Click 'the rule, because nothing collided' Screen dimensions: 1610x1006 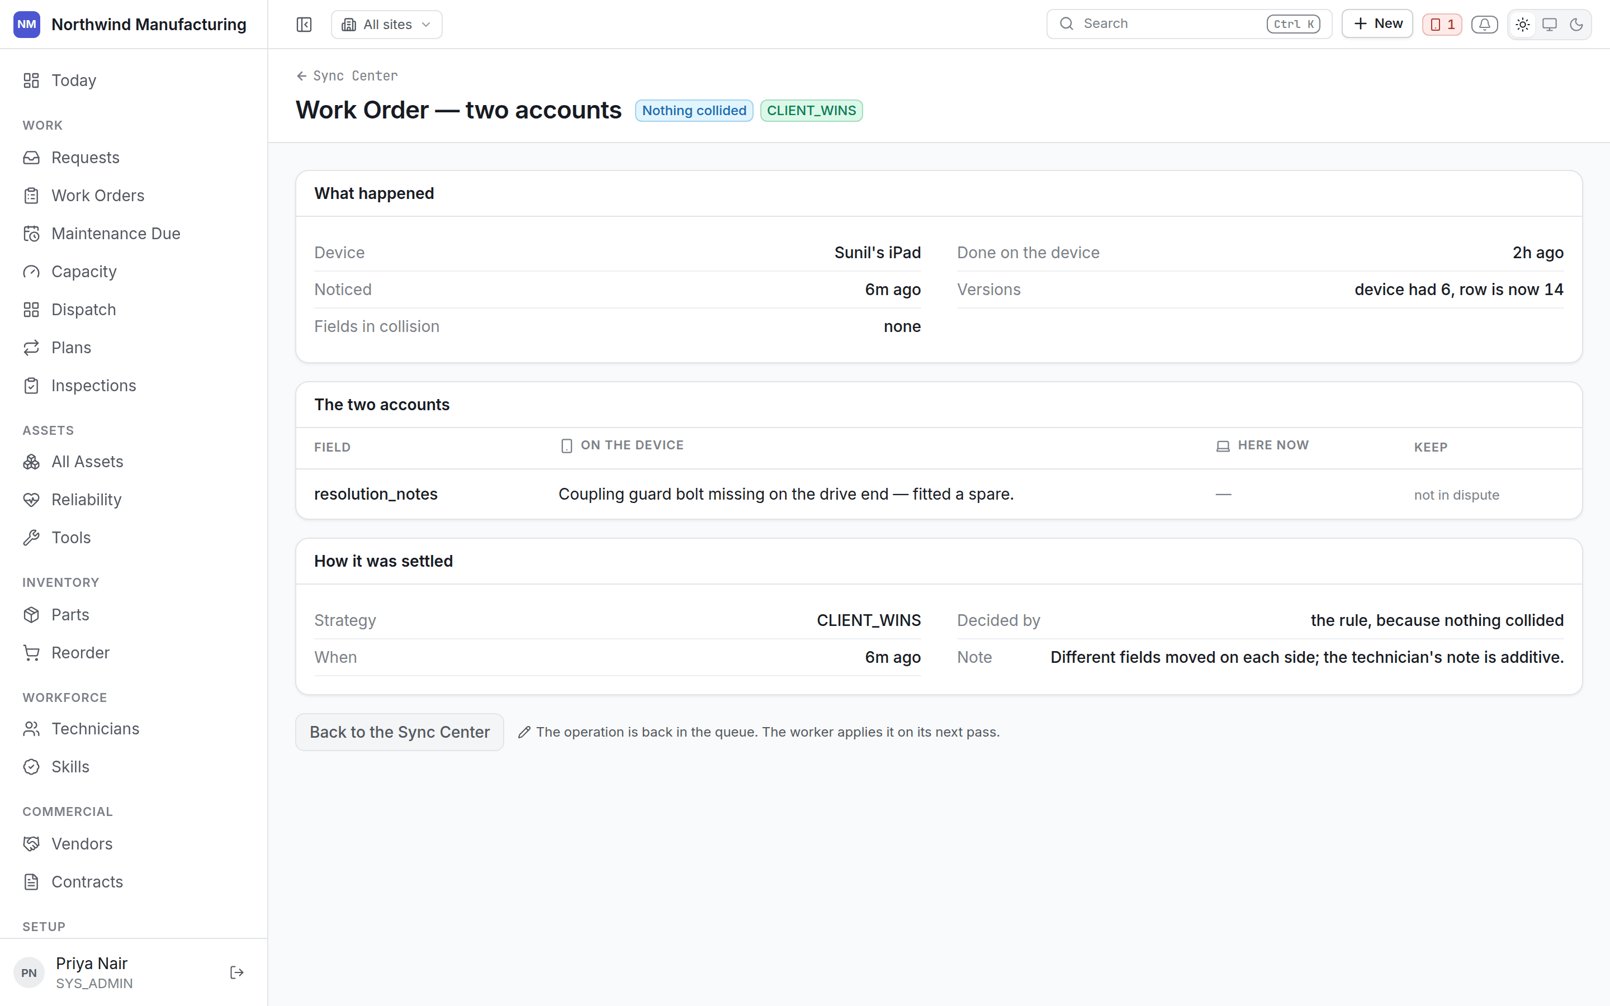point(1437,620)
